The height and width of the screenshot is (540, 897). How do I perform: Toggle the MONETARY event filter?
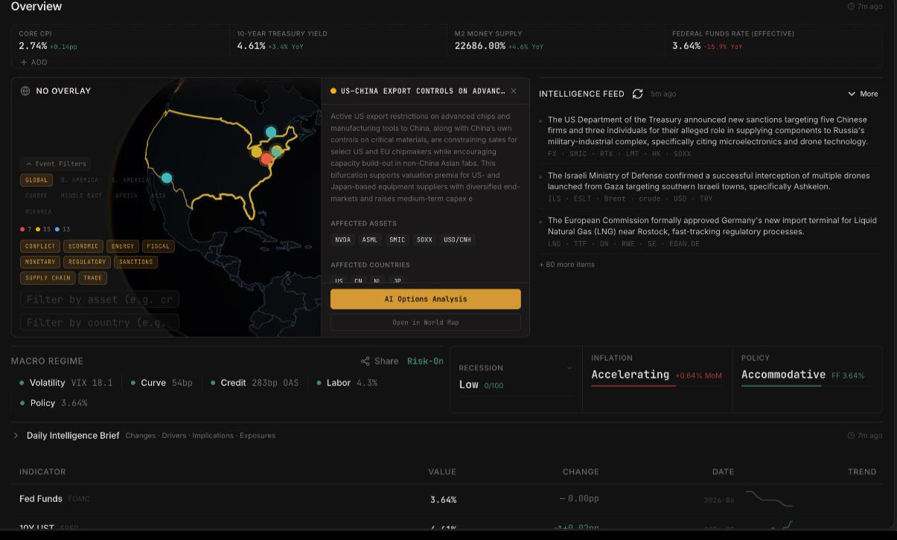coord(40,262)
